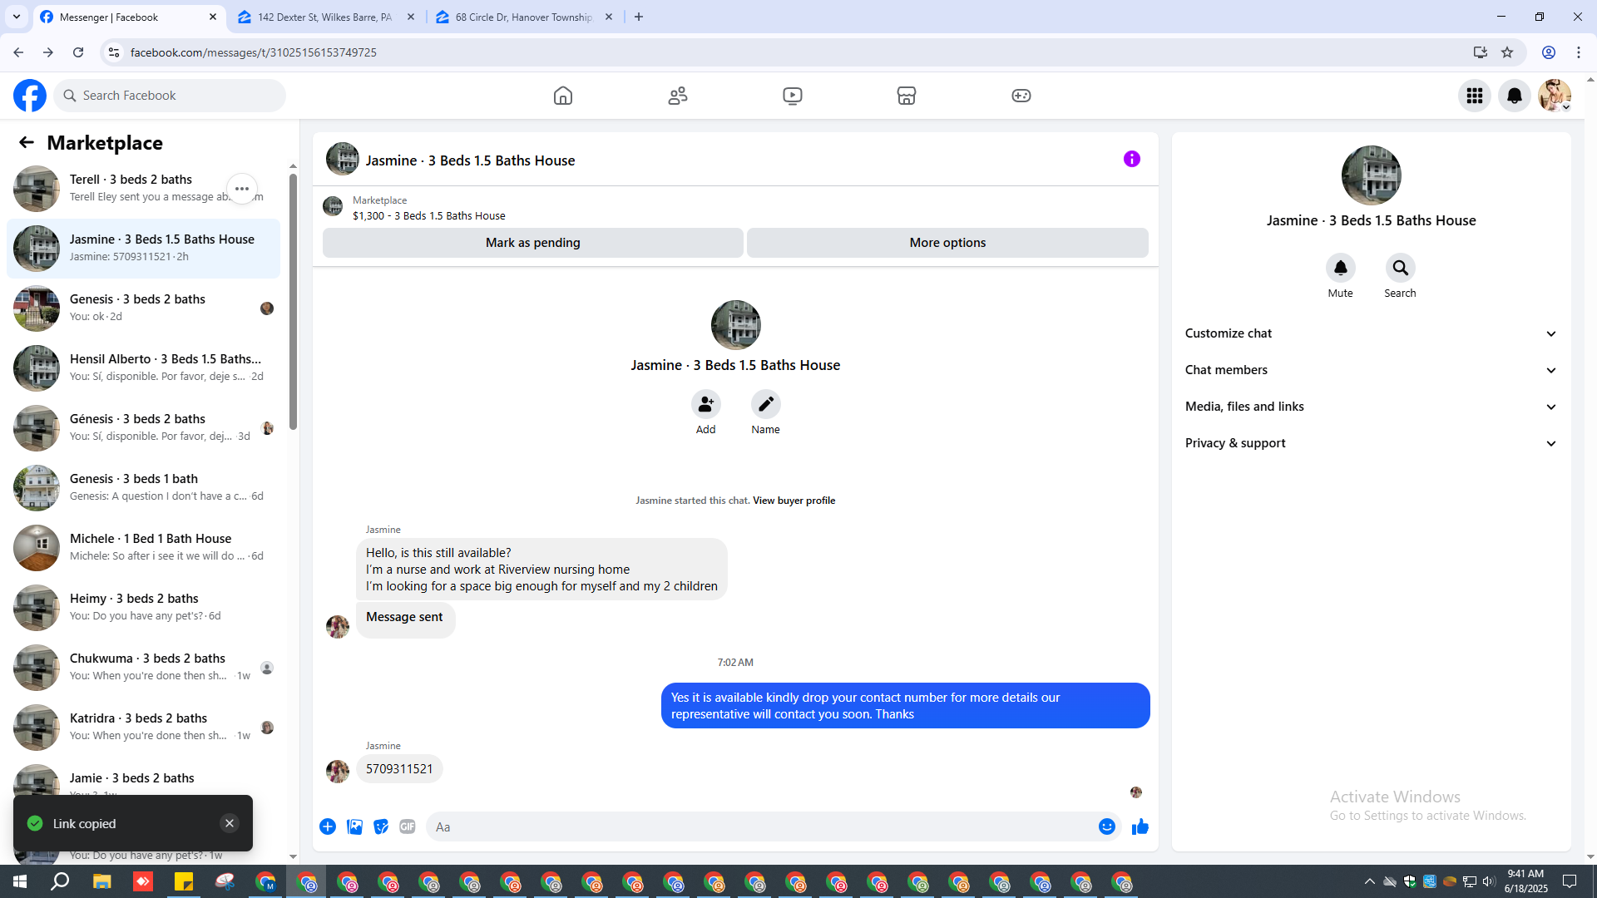This screenshot has width=1597, height=898.
Task: Open options menu for Terell conversation
Action: 242,189
